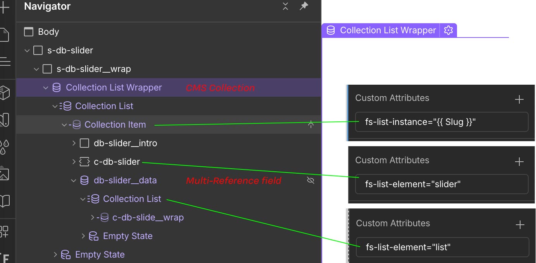Pin the Navigator panel
The image size is (536, 263).
pyautogui.click(x=304, y=6)
